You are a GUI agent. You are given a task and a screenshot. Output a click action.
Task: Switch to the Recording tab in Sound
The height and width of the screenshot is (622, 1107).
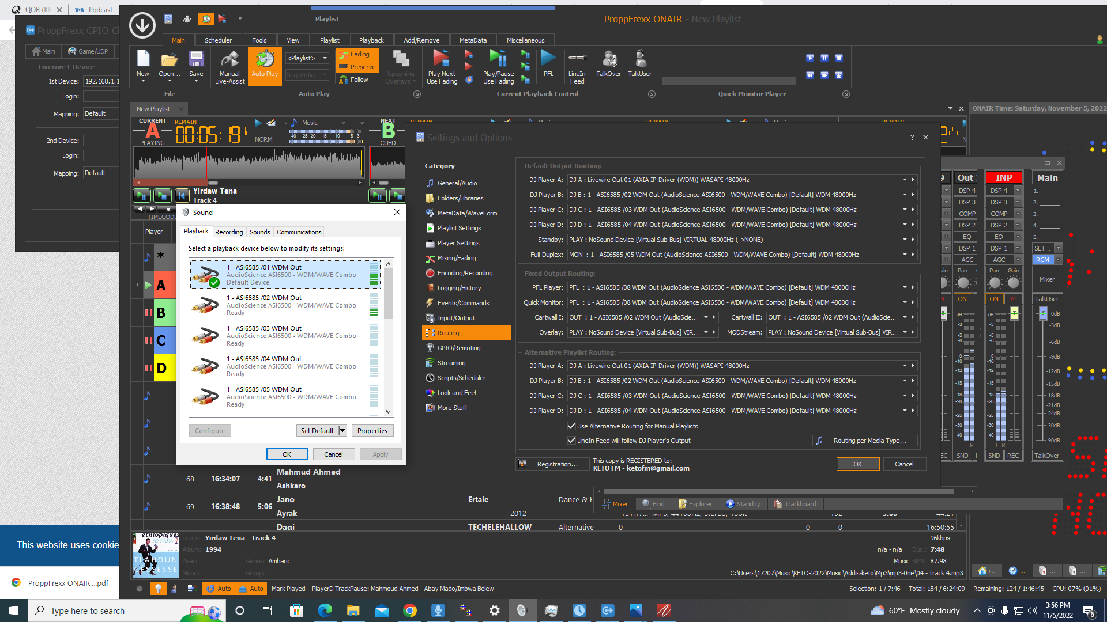[228, 232]
